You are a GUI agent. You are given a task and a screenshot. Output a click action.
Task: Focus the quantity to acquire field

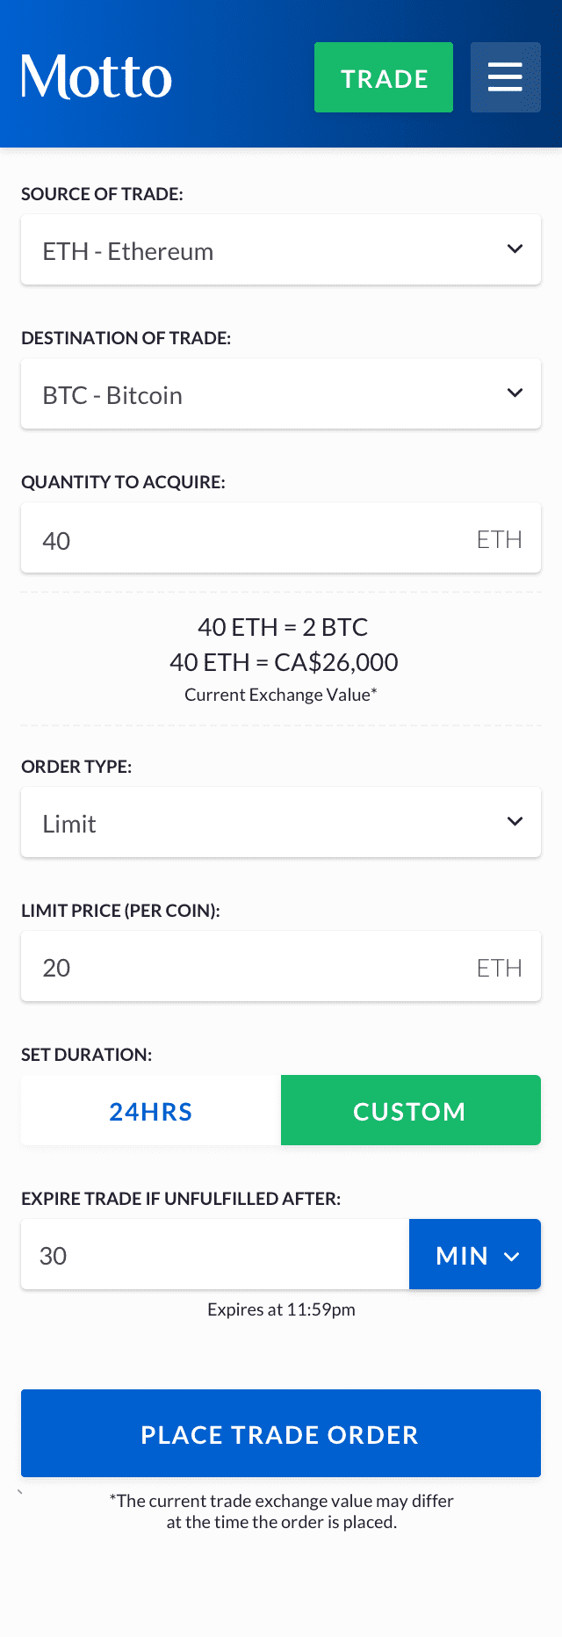coord(281,537)
